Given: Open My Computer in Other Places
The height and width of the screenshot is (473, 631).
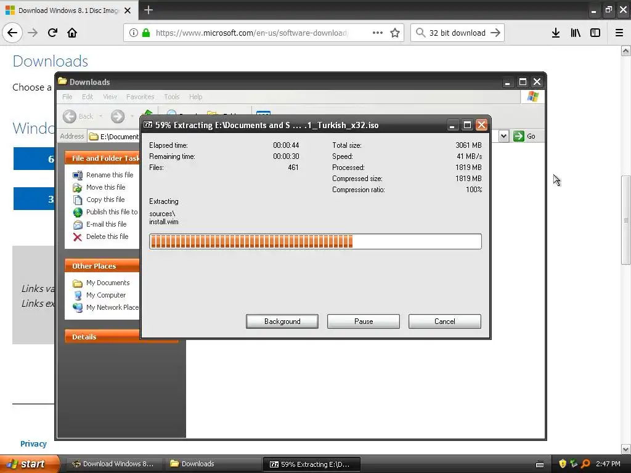Looking at the screenshot, I should coord(106,295).
